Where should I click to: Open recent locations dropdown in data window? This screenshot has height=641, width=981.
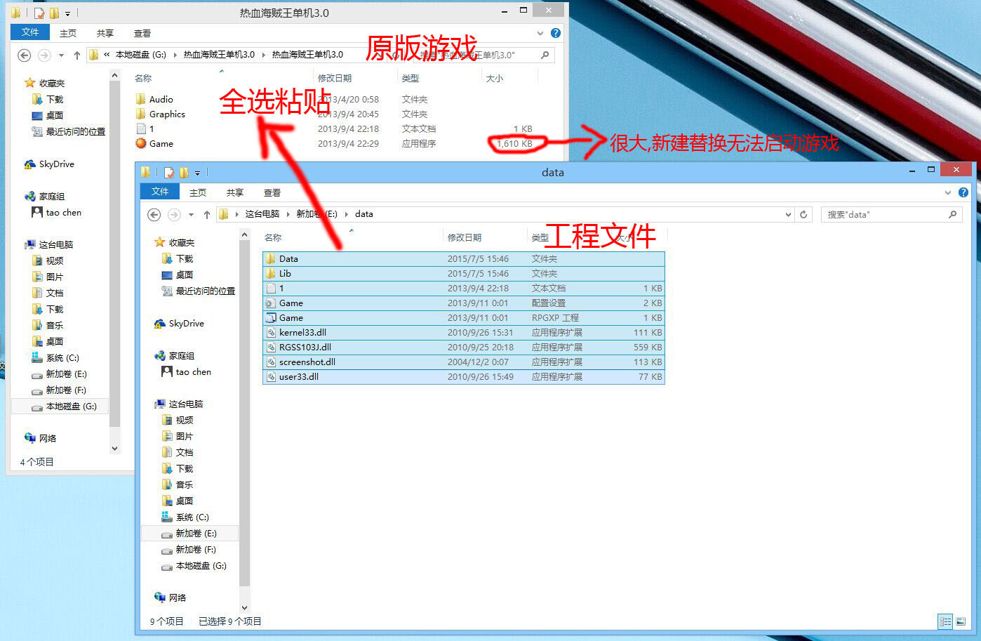[191, 214]
